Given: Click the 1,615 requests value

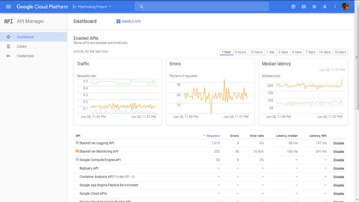Looking at the screenshot, I should [x=215, y=143].
